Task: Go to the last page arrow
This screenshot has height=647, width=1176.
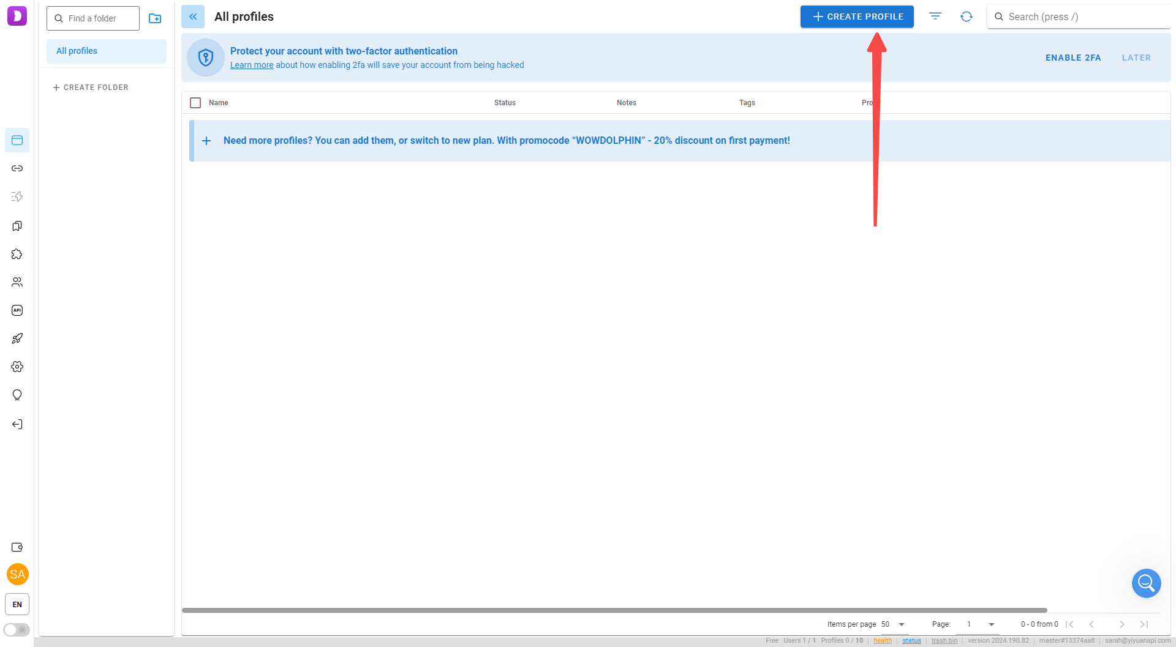Action: (x=1144, y=624)
